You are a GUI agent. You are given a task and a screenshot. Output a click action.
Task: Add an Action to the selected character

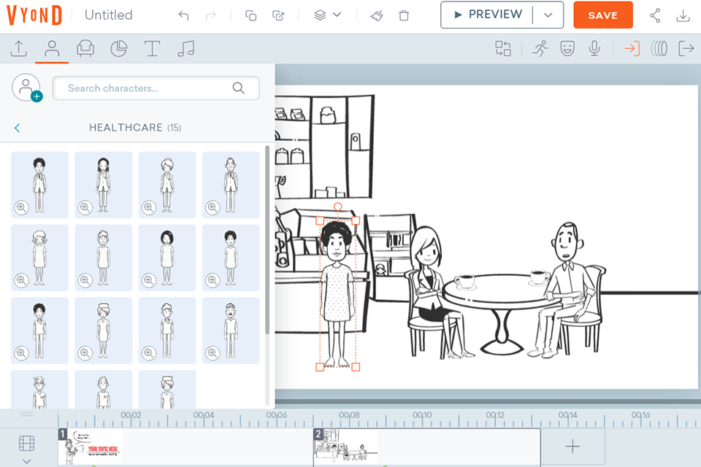540,48
